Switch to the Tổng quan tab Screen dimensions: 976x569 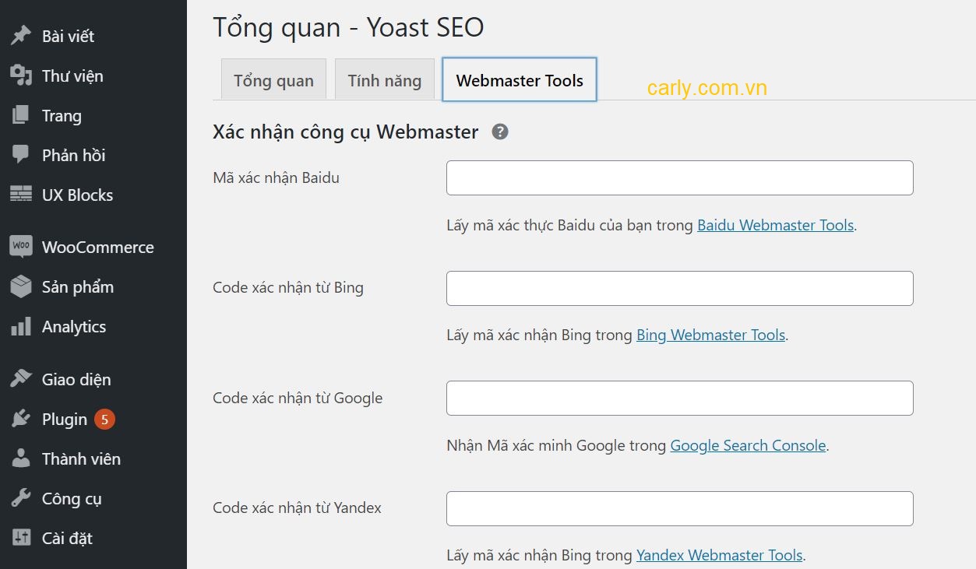[x=273, y=79]
